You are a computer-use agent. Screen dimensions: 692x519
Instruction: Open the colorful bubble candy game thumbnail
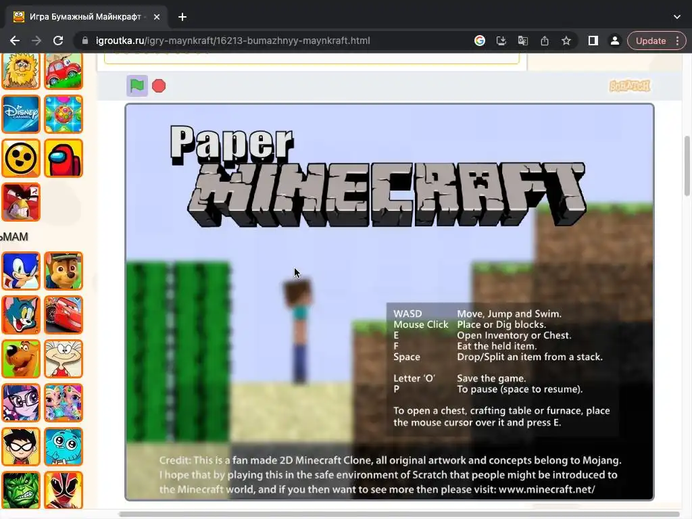pos(64,114)
